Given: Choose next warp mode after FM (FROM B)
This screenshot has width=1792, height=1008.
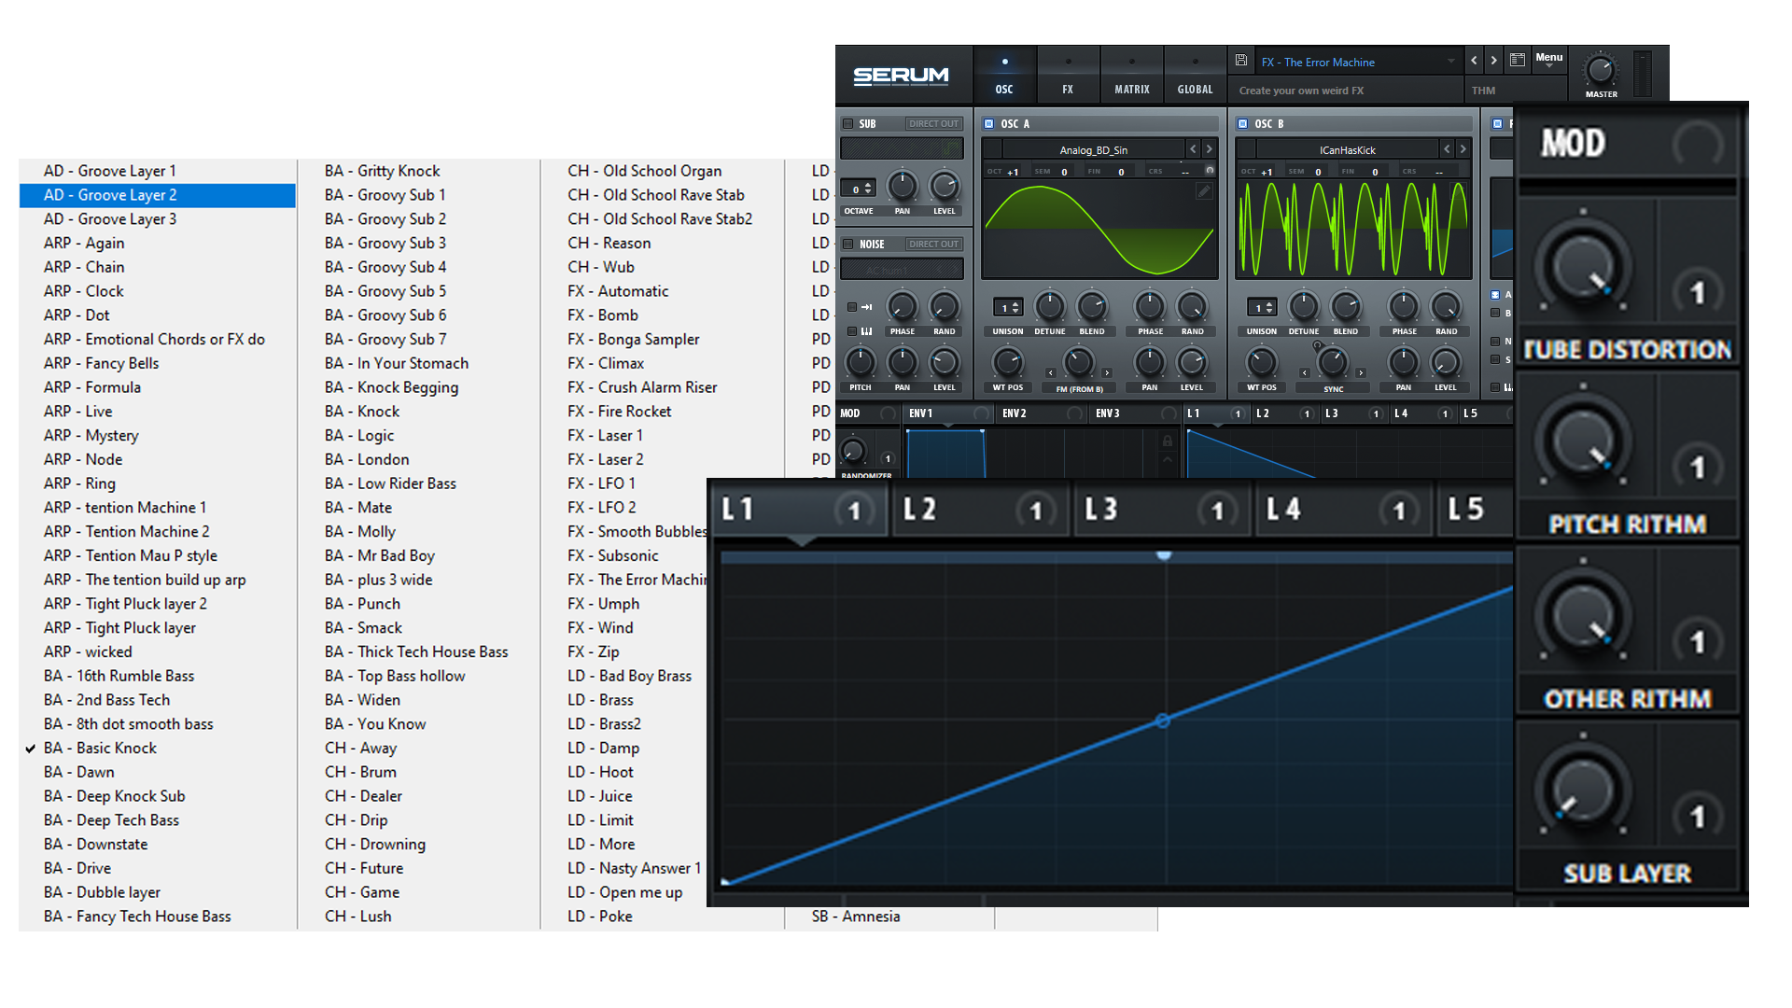Looking at the screenshot, I should pos(1107,373).
